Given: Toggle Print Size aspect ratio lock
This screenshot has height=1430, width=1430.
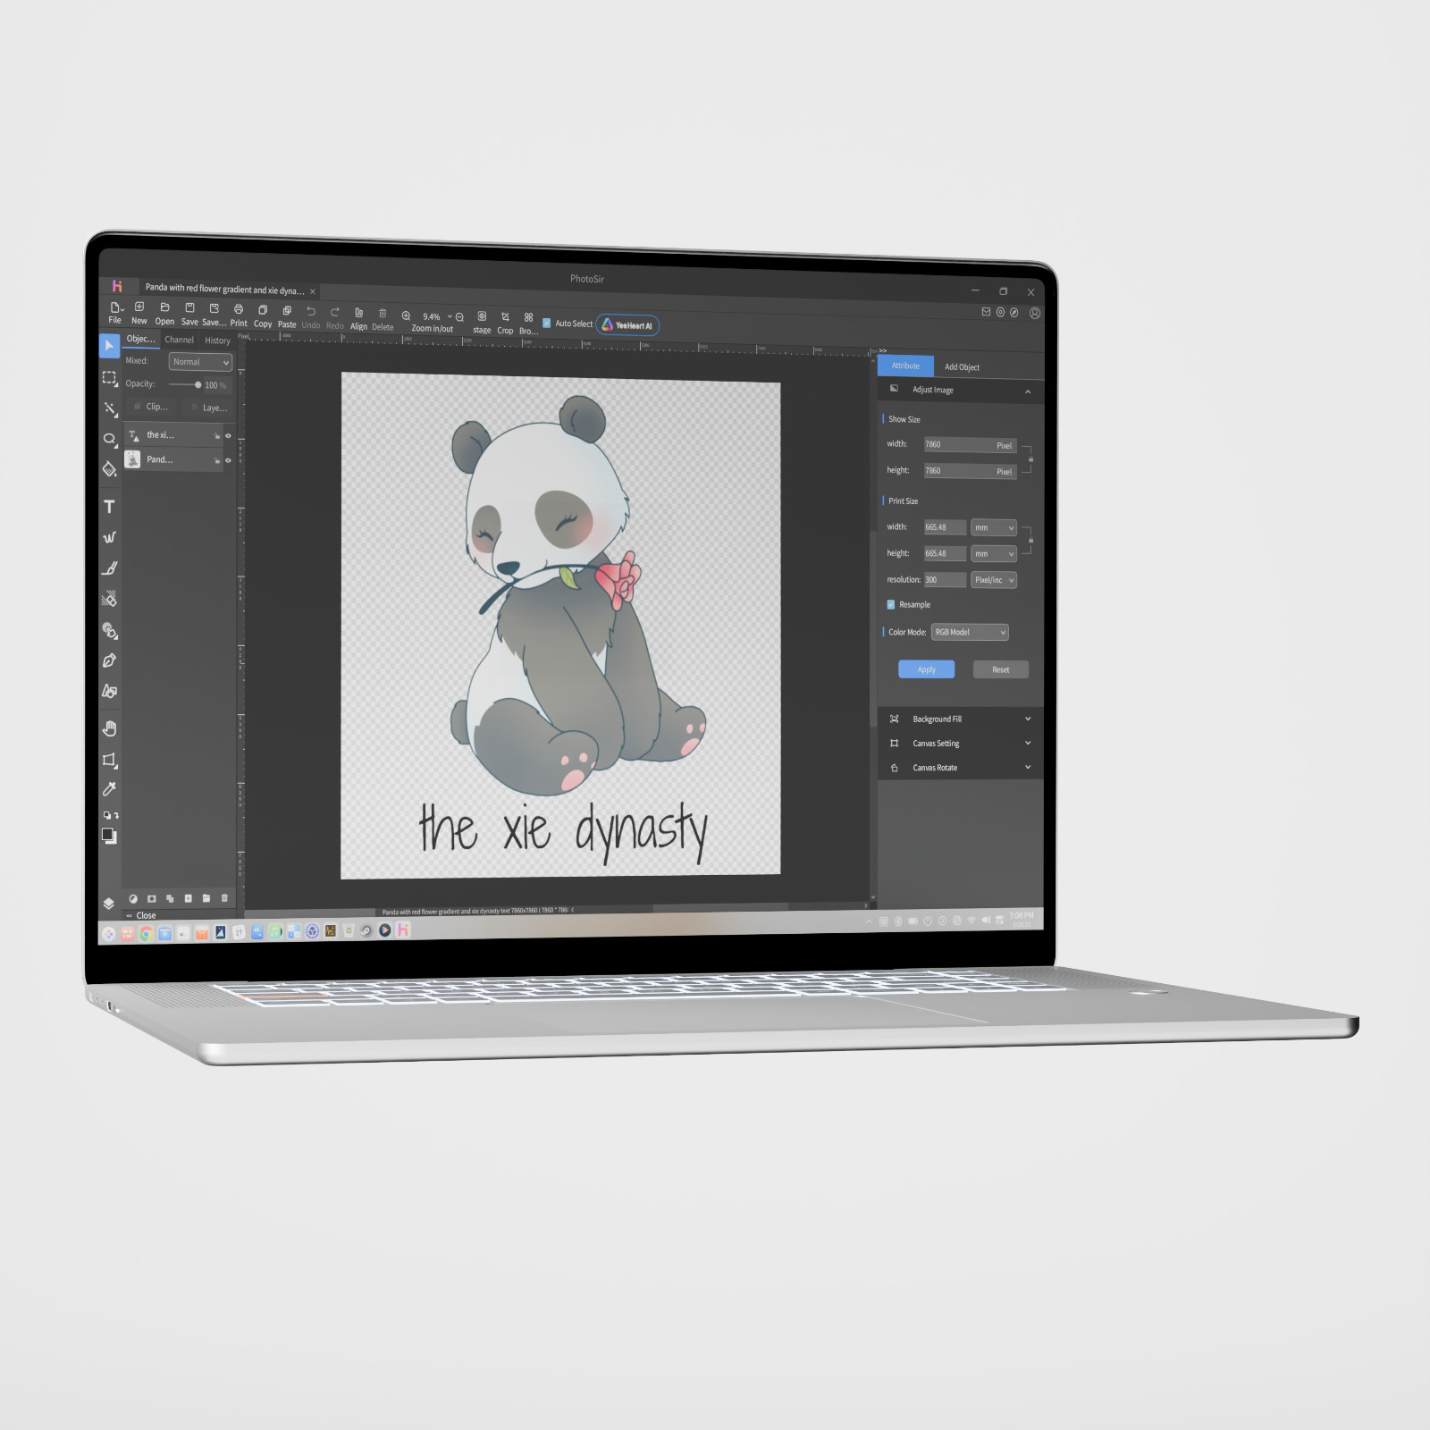Looking at the screenshot, I should click(x=1030, y=541).
